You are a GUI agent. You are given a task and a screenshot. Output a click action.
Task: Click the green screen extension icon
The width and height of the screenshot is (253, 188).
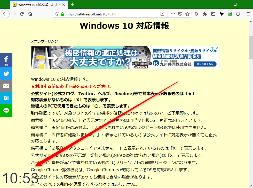pos(230,14)
